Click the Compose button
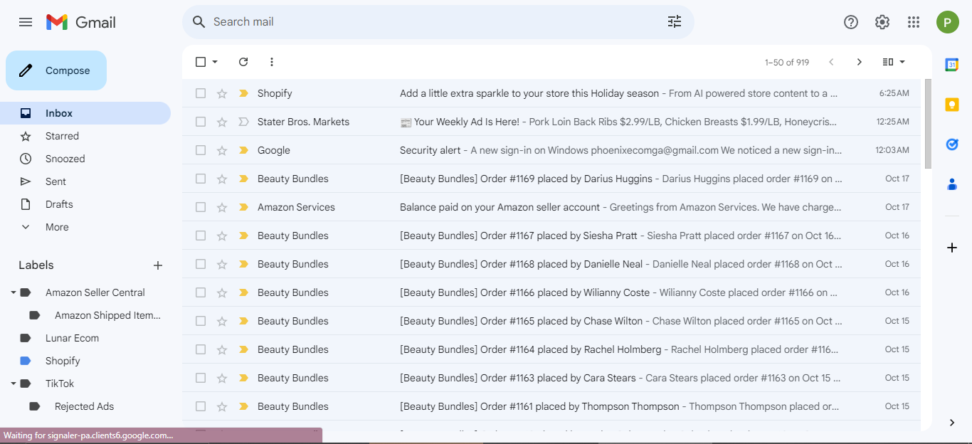Screen dimensions: 972x444 [56, 70]
